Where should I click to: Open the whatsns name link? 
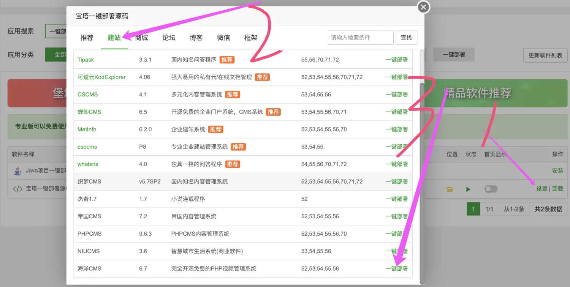88,164
